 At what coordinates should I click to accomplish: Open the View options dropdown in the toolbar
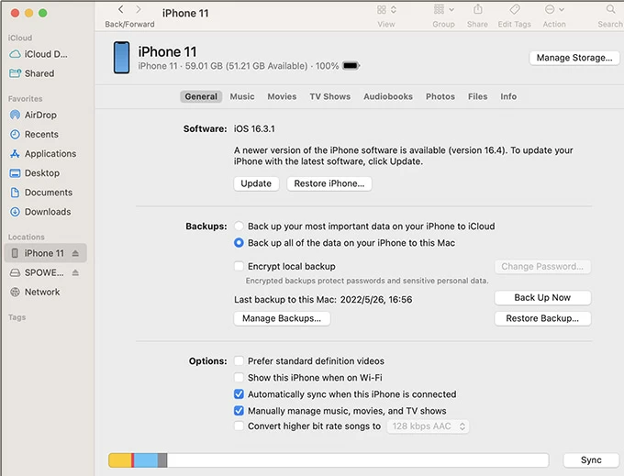tap(386, 10)
